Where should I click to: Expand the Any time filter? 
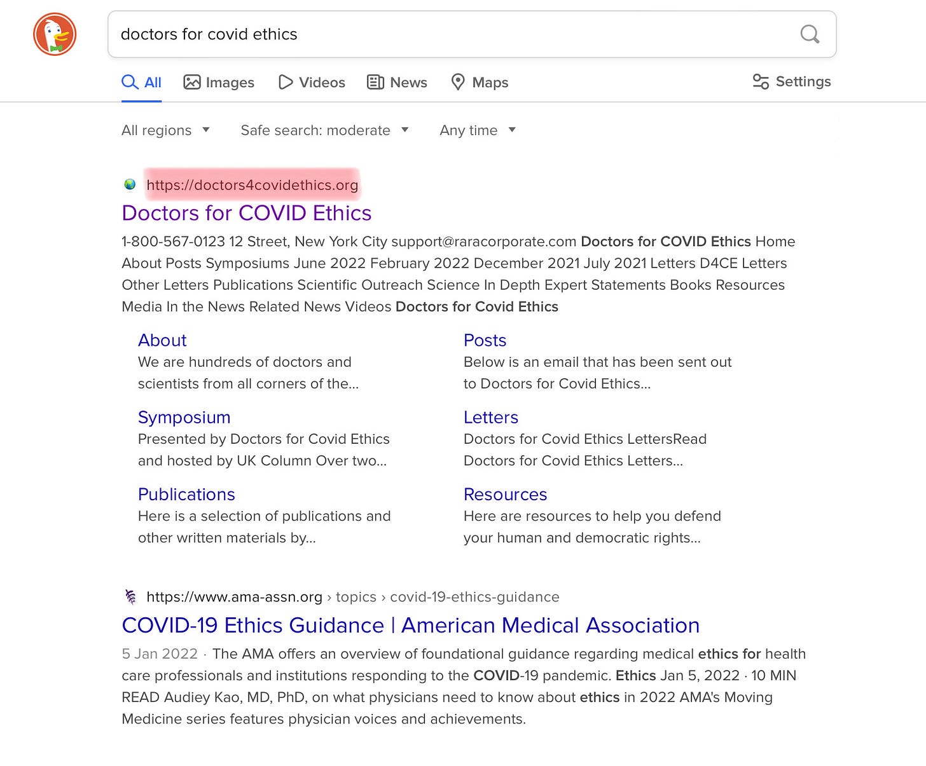pyautogui.click(x=478, y=130)
